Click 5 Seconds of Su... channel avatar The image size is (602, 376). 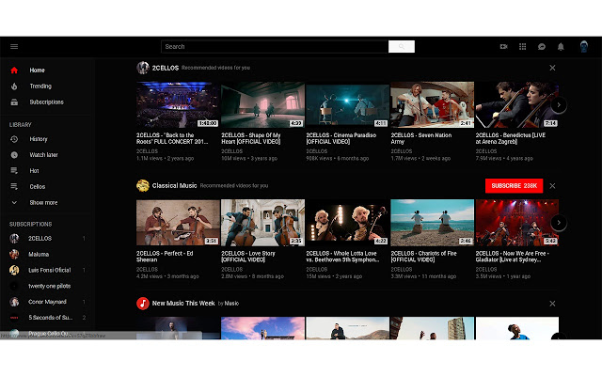click(14, 318)
